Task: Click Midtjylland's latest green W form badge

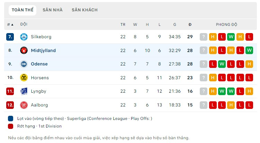Action: point(249,50)
